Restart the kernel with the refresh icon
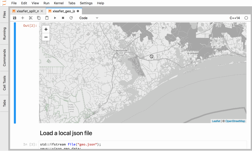Image resolution: width=252 pixels, height=151 pixels. (x=71, y=18)
